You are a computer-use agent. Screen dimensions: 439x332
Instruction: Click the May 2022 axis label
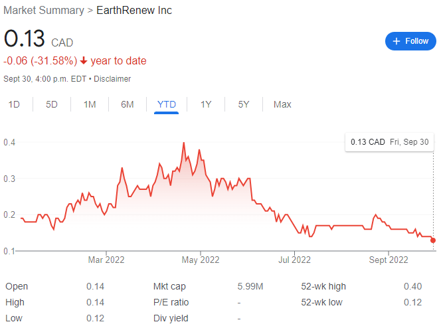coord(201,260)
